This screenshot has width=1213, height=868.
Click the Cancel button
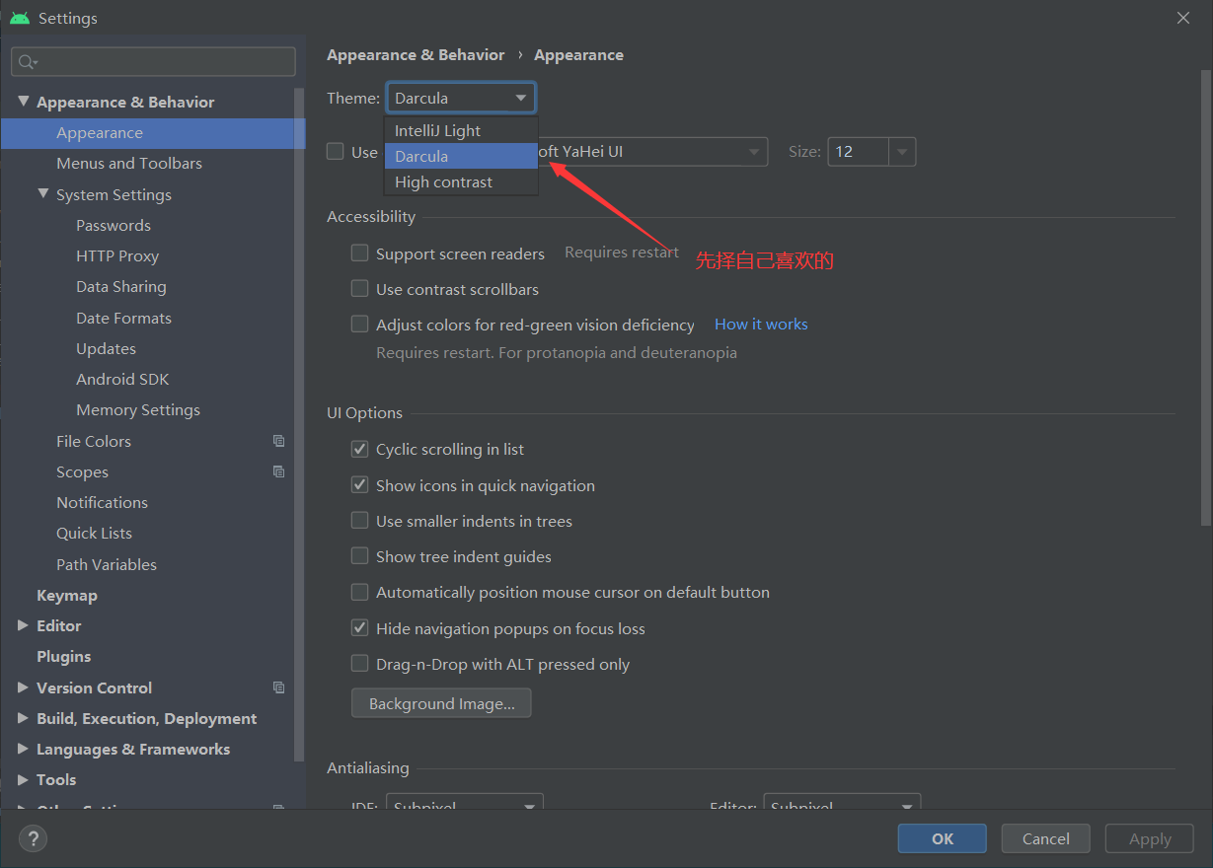click(1046, 838)
